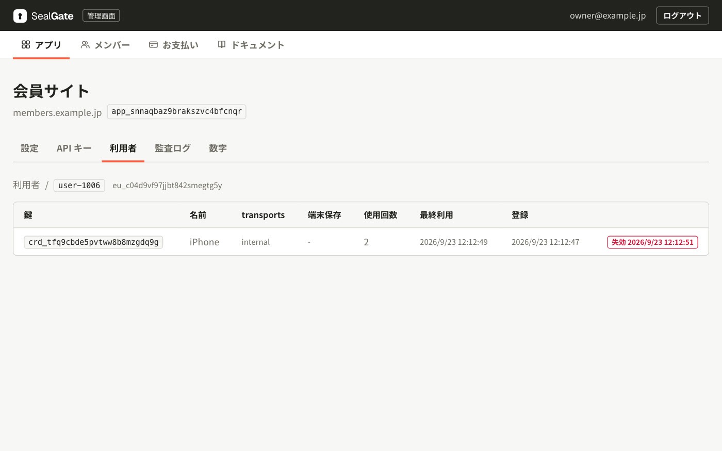Select the 利用者 sub-tab

click(123, 148)
